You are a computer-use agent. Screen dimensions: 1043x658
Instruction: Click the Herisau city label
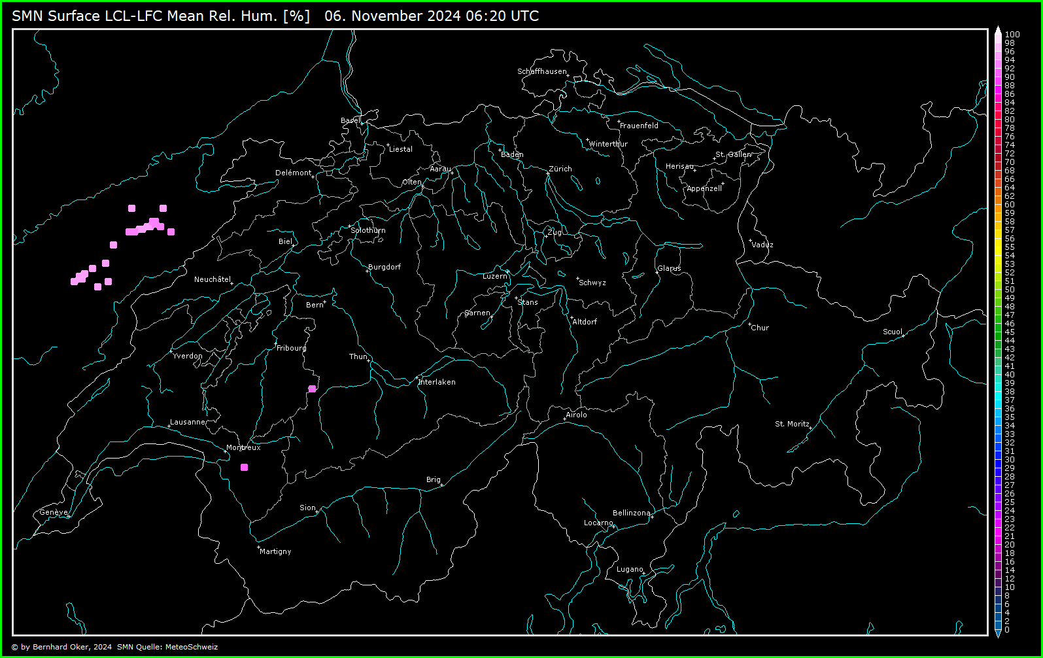679,166
